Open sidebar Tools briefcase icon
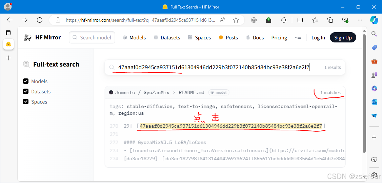This screenshot has width=382, height=183. 374,61
